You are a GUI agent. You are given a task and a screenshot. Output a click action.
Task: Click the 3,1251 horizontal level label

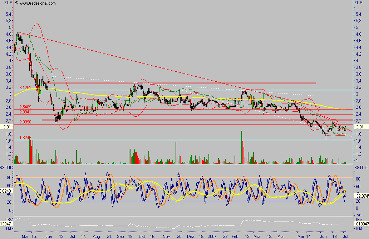coord(25,87)
